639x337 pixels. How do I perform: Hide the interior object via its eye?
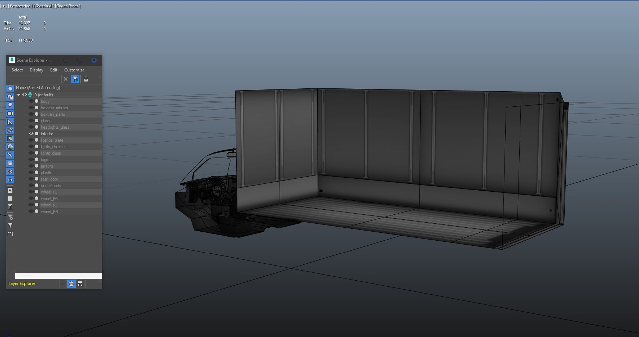tap(31, 134)
